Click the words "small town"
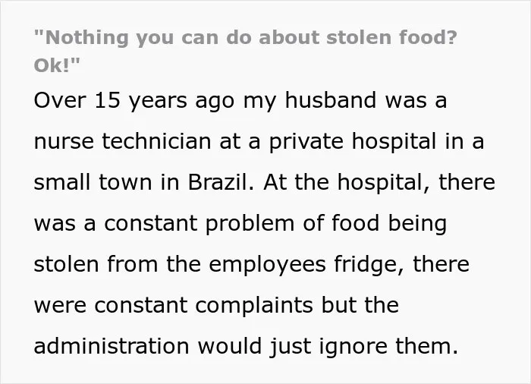This screenshot has height=384, width=531. 93,182
